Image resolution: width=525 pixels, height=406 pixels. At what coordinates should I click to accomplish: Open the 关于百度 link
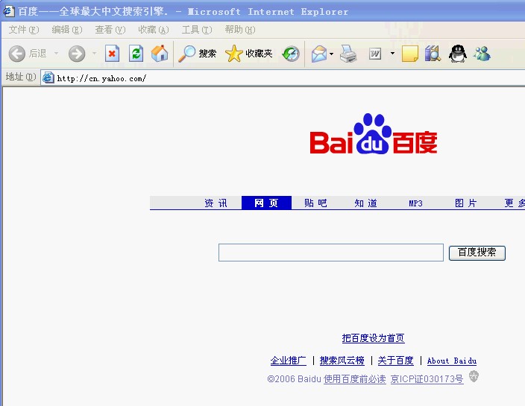pos(396,361)
